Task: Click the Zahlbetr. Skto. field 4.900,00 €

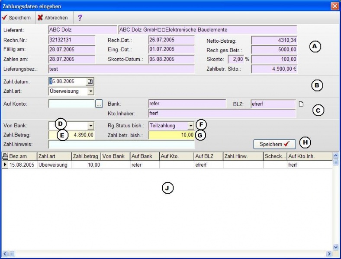Action: point(274,69)
